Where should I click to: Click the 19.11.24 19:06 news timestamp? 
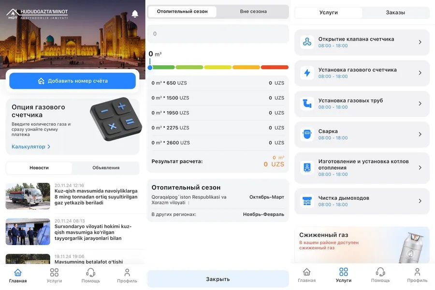click(69, 257)
